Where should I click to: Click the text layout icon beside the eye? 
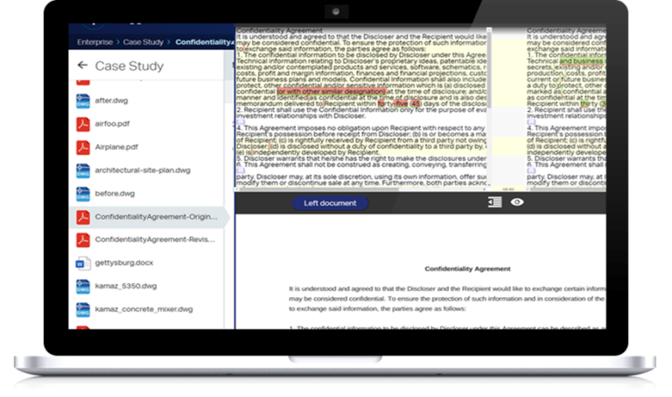pyautogui.click(x=494, y=202)
